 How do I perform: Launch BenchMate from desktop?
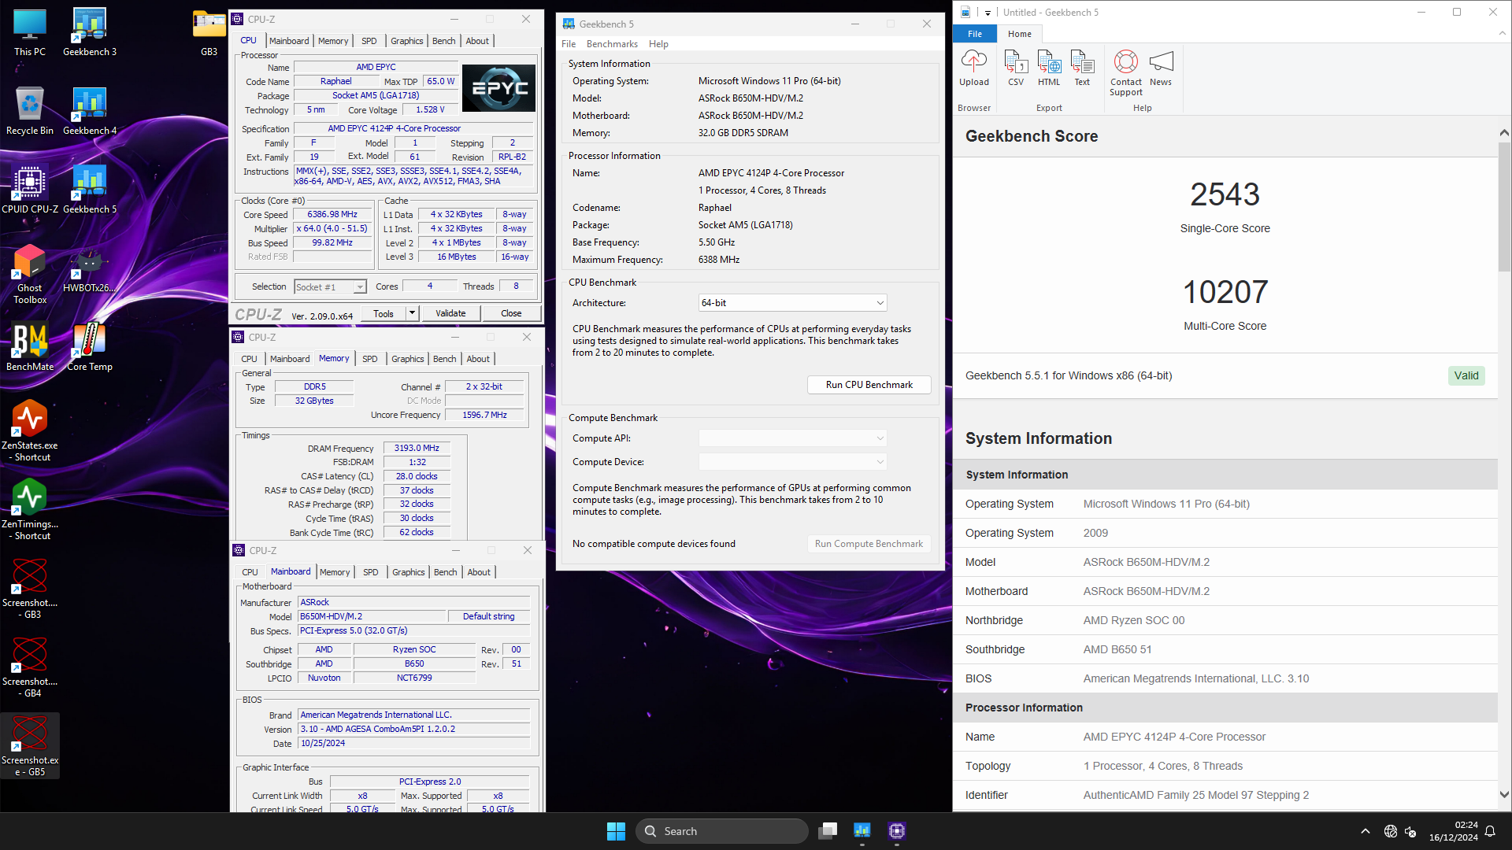coord(30,348)
